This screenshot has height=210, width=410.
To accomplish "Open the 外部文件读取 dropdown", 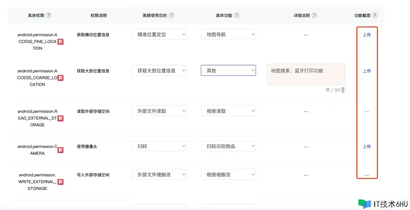I will click(x=159, y=111).
